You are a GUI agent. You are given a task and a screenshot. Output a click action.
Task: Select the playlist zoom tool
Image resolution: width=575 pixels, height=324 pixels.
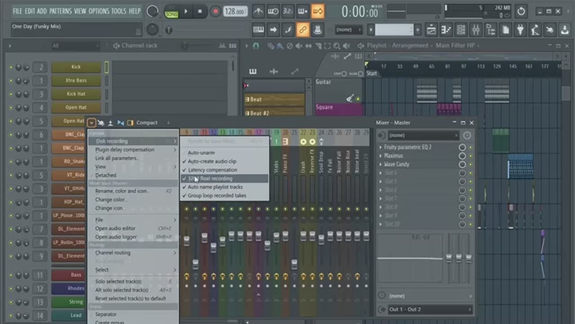coord(337,46)
